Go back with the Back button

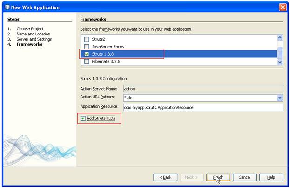165,177
